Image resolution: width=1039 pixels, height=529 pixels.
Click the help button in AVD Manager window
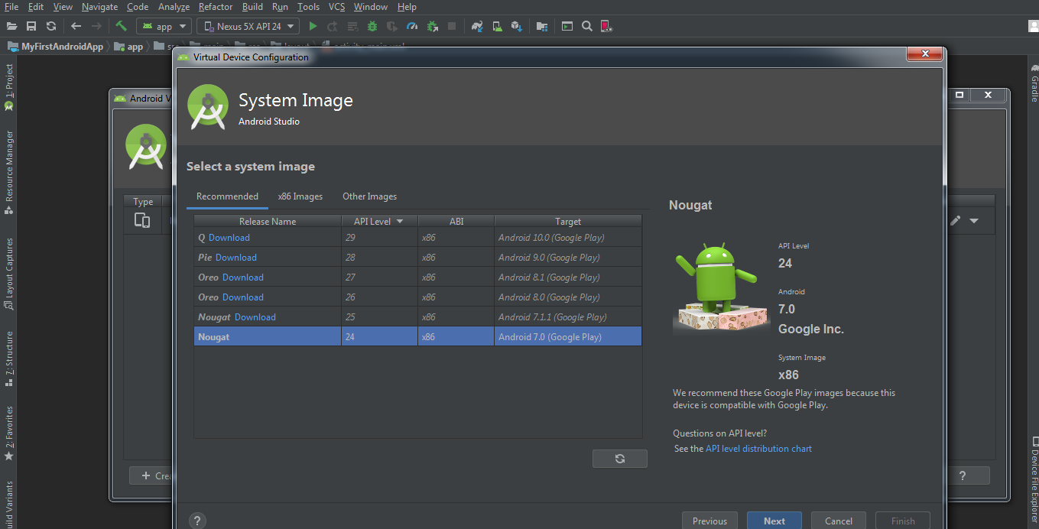tap(962, 475)
